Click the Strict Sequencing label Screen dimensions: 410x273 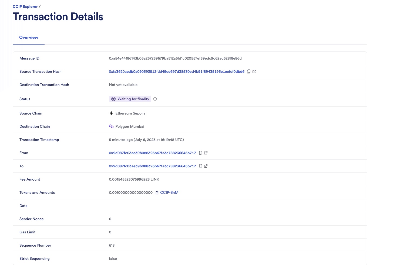(35, 258)
